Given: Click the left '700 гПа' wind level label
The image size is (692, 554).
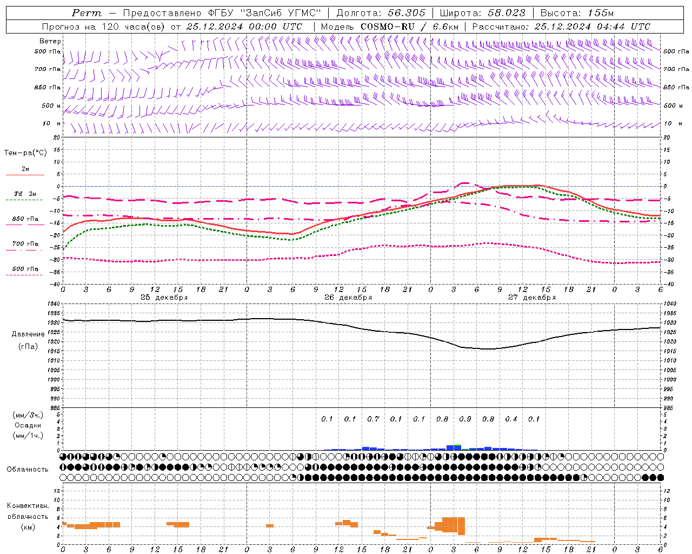Looking at the screenshot, I should pos(48,69).
